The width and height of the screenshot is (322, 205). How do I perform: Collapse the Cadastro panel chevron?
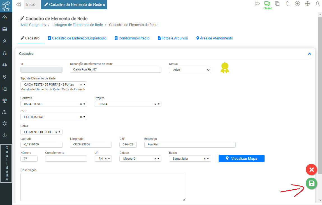pos(309,54)
